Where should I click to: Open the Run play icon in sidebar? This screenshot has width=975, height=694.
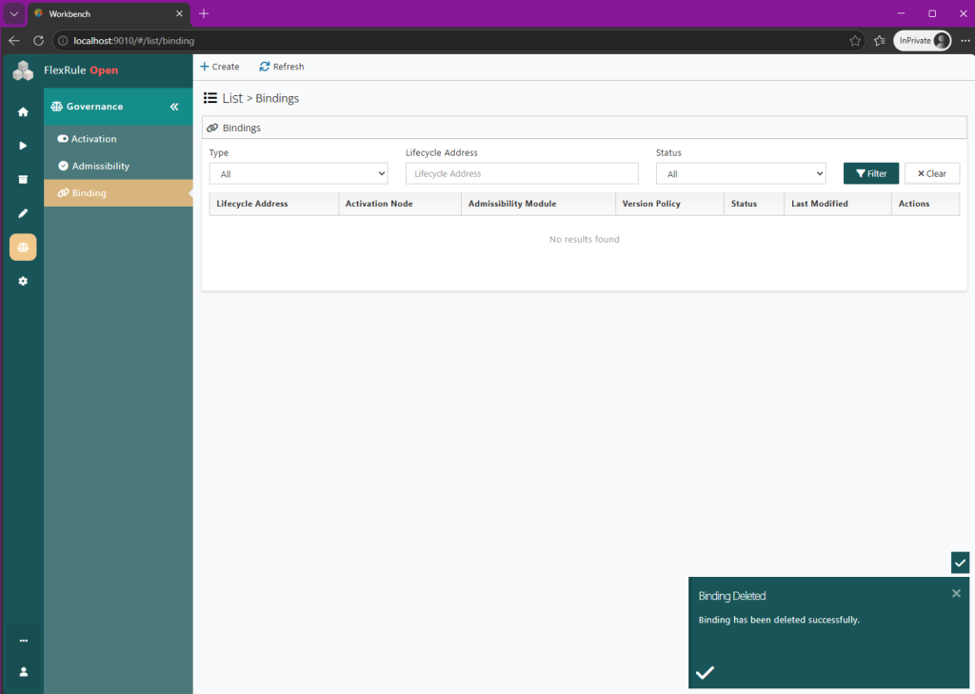pyautogui.click(x=23, y=146)
